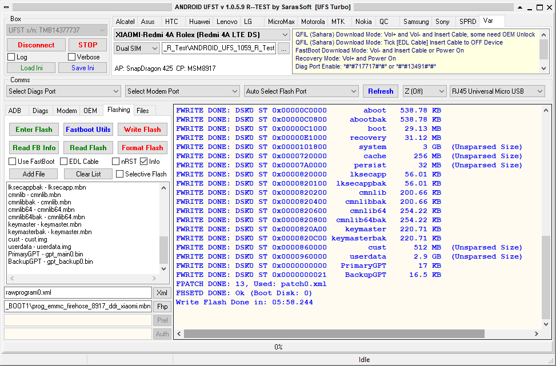Click Load Ini
This screenshot has width=556, height=366.
pyautogui.click(x=31, y=68)
